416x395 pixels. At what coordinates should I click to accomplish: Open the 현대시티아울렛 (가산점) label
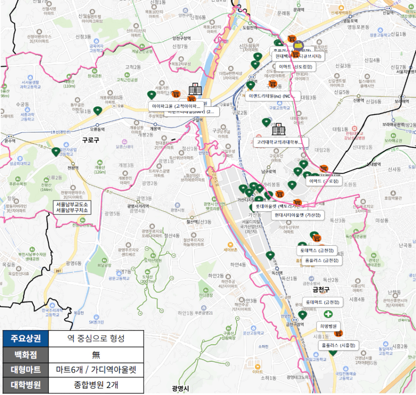click(x=298, y=215)
